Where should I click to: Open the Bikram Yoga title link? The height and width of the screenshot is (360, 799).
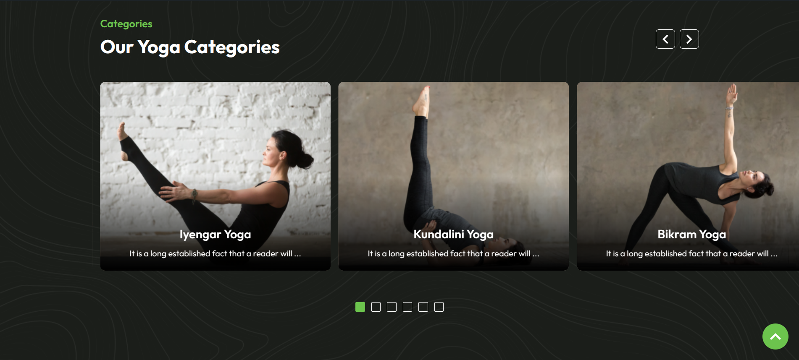[691, 234]
